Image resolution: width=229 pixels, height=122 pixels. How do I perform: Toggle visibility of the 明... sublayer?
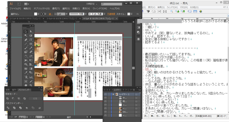105,101
